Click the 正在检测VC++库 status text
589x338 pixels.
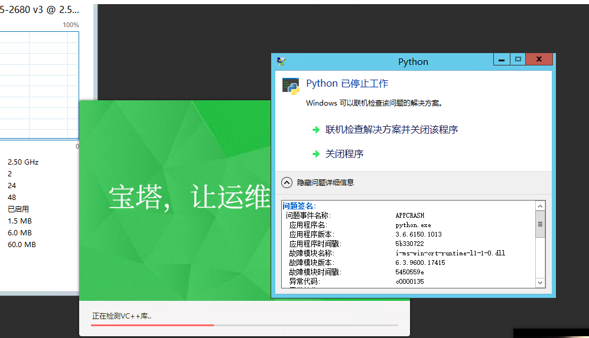pyautogui.click(x=122, y=316)
